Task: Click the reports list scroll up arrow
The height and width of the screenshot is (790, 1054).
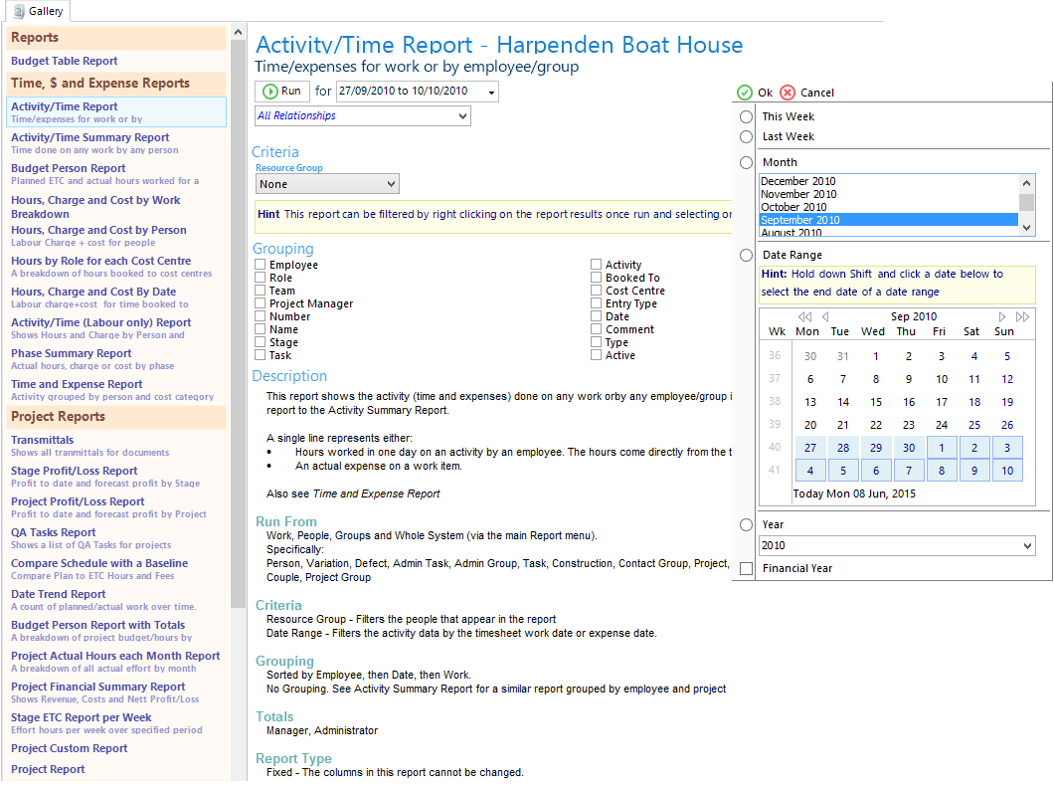Action: coord(238,32)
